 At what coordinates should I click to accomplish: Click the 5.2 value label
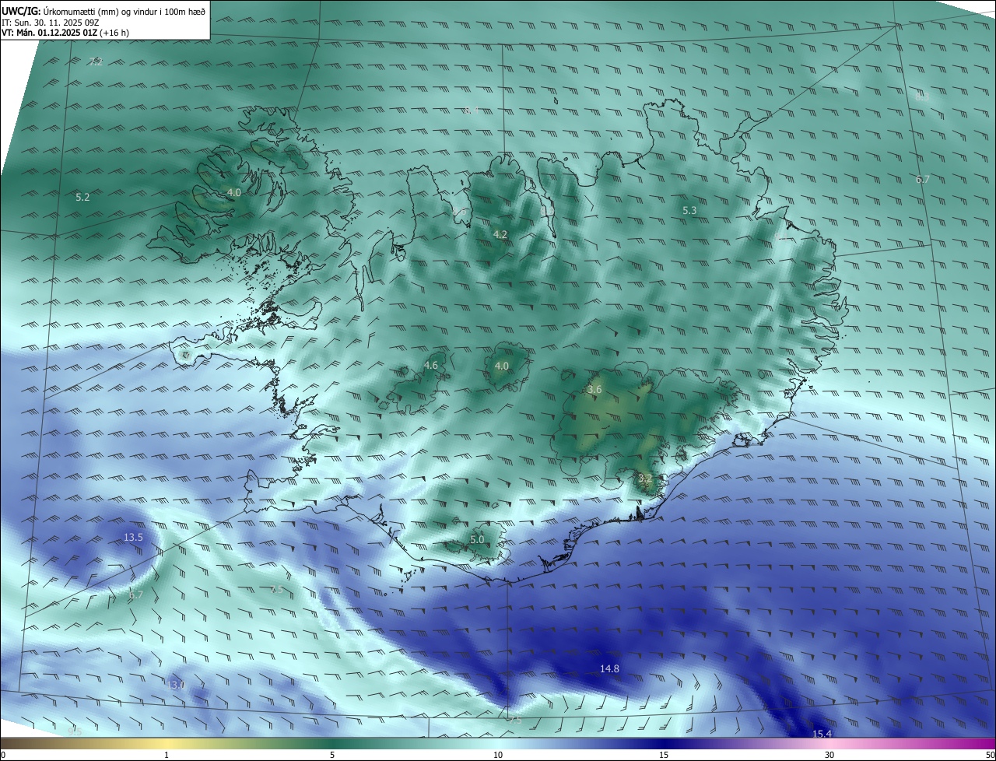pos(82,198)
